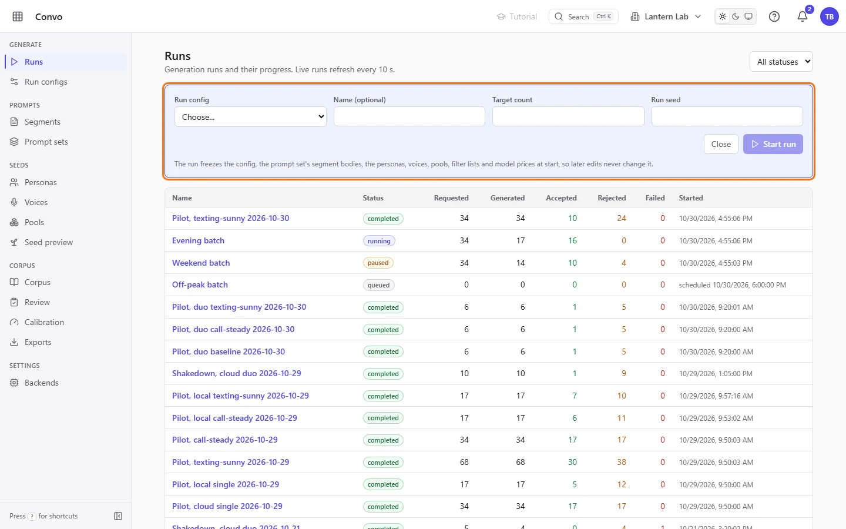
Task: Click the Seed preview sprout icon
Action: (x=15, y=242)
